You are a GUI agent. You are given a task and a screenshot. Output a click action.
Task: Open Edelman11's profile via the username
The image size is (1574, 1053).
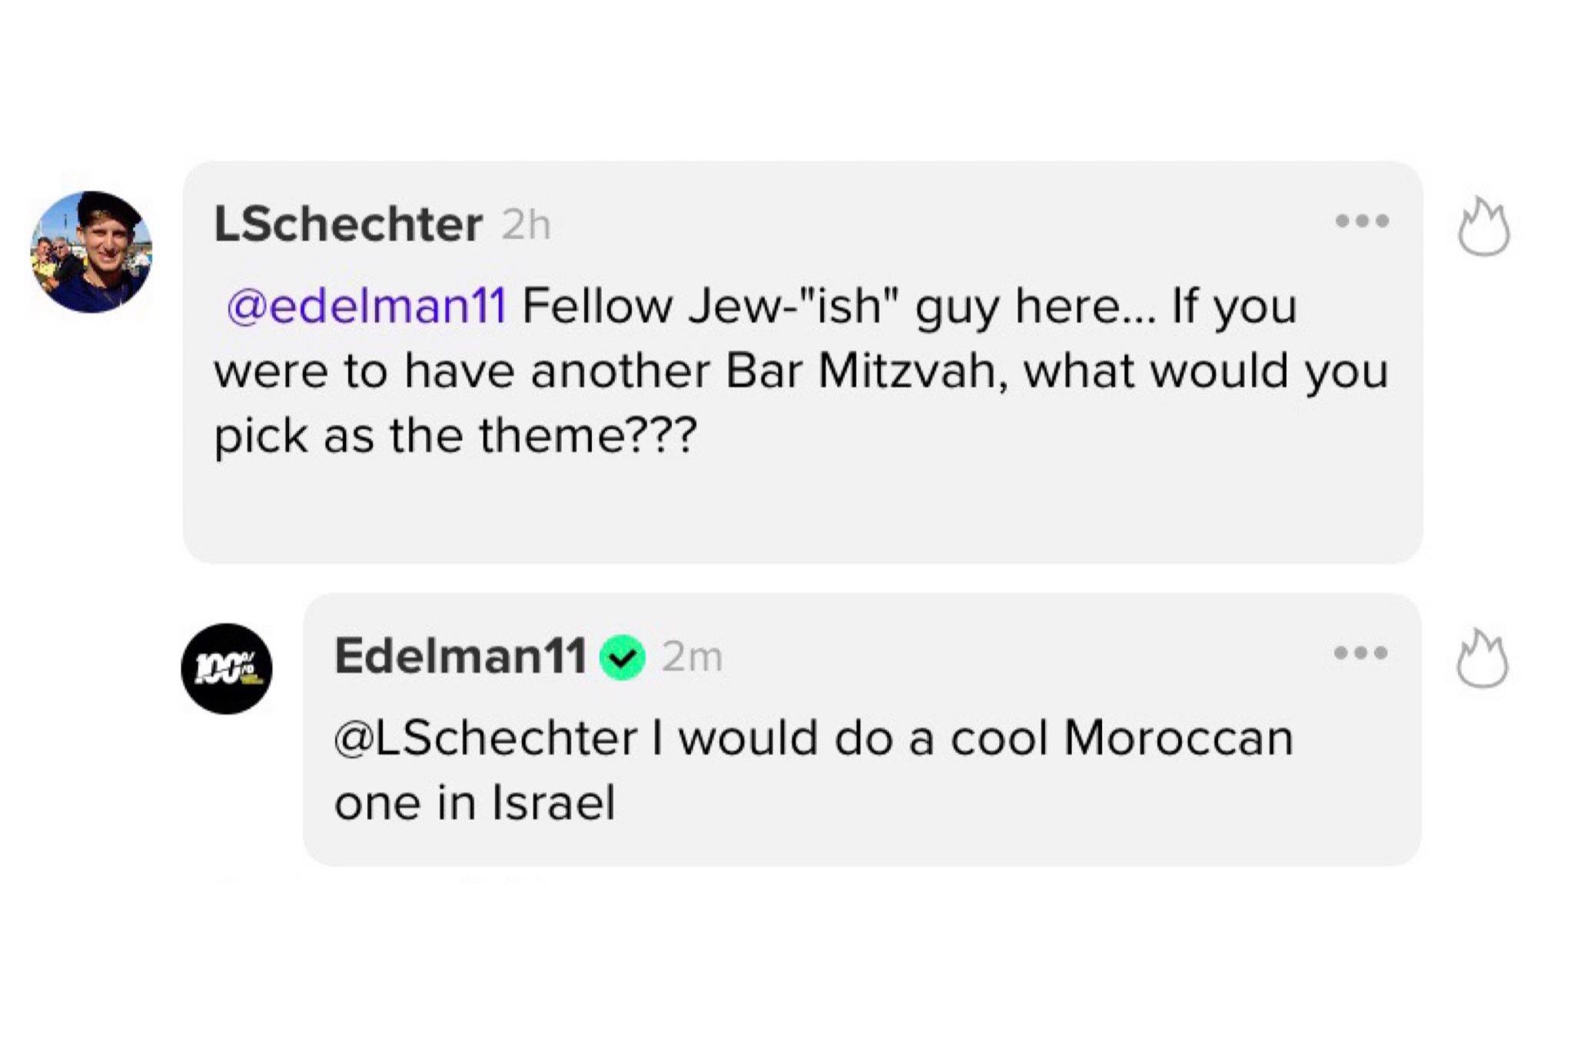pyautogui.click(x=460, y=656)
